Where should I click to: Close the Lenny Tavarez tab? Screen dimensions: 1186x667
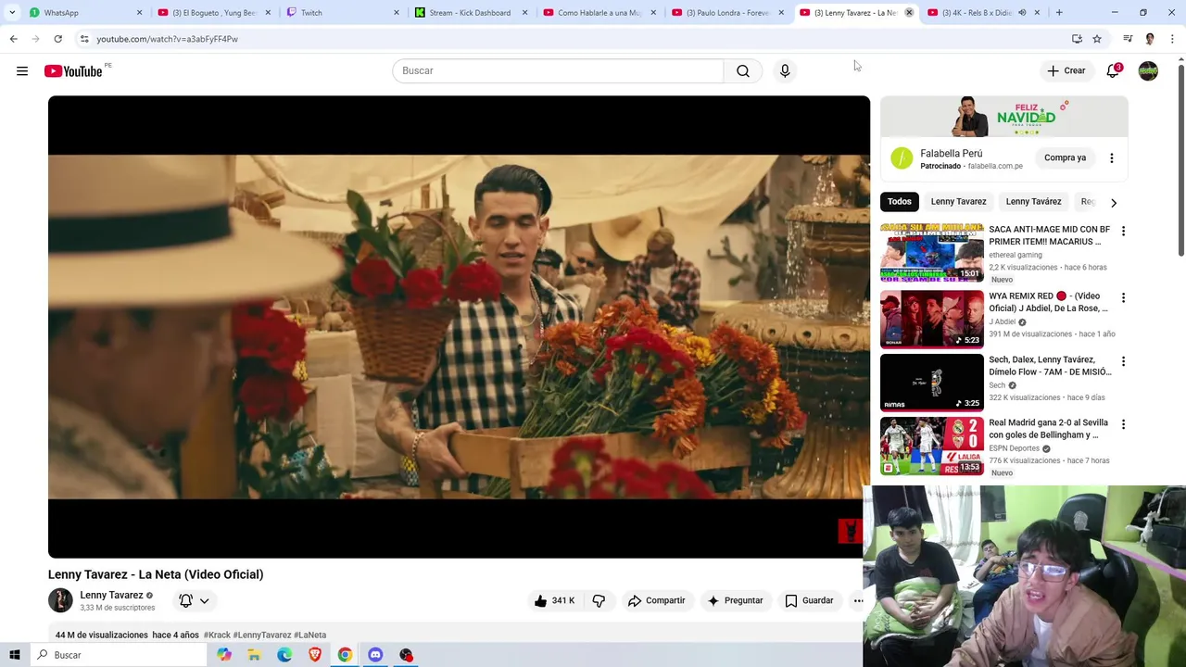coord(909,13)
